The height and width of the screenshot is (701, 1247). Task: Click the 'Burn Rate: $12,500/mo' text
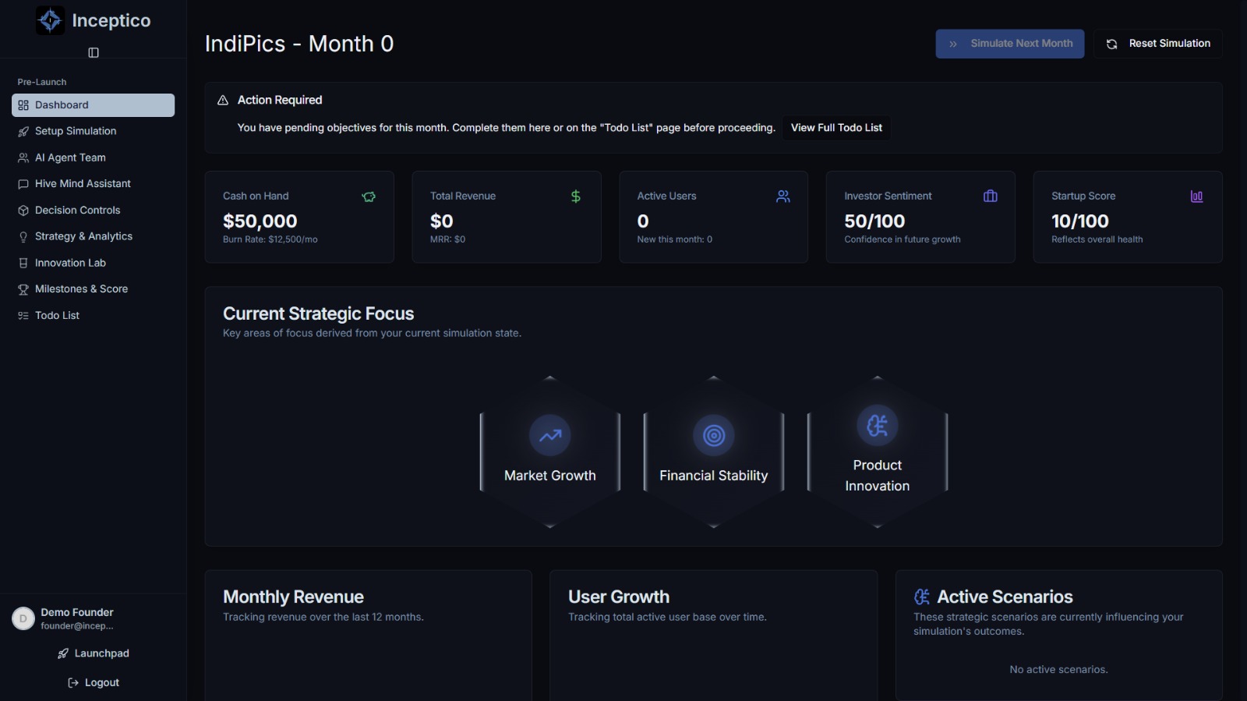[270, 240]
